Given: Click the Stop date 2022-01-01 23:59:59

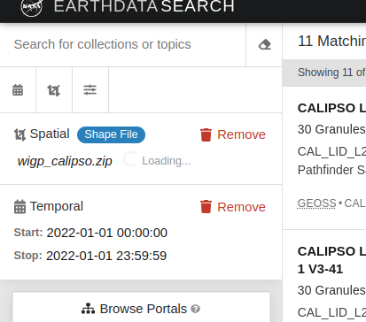Looking at the screenshot, I should 106,256.
